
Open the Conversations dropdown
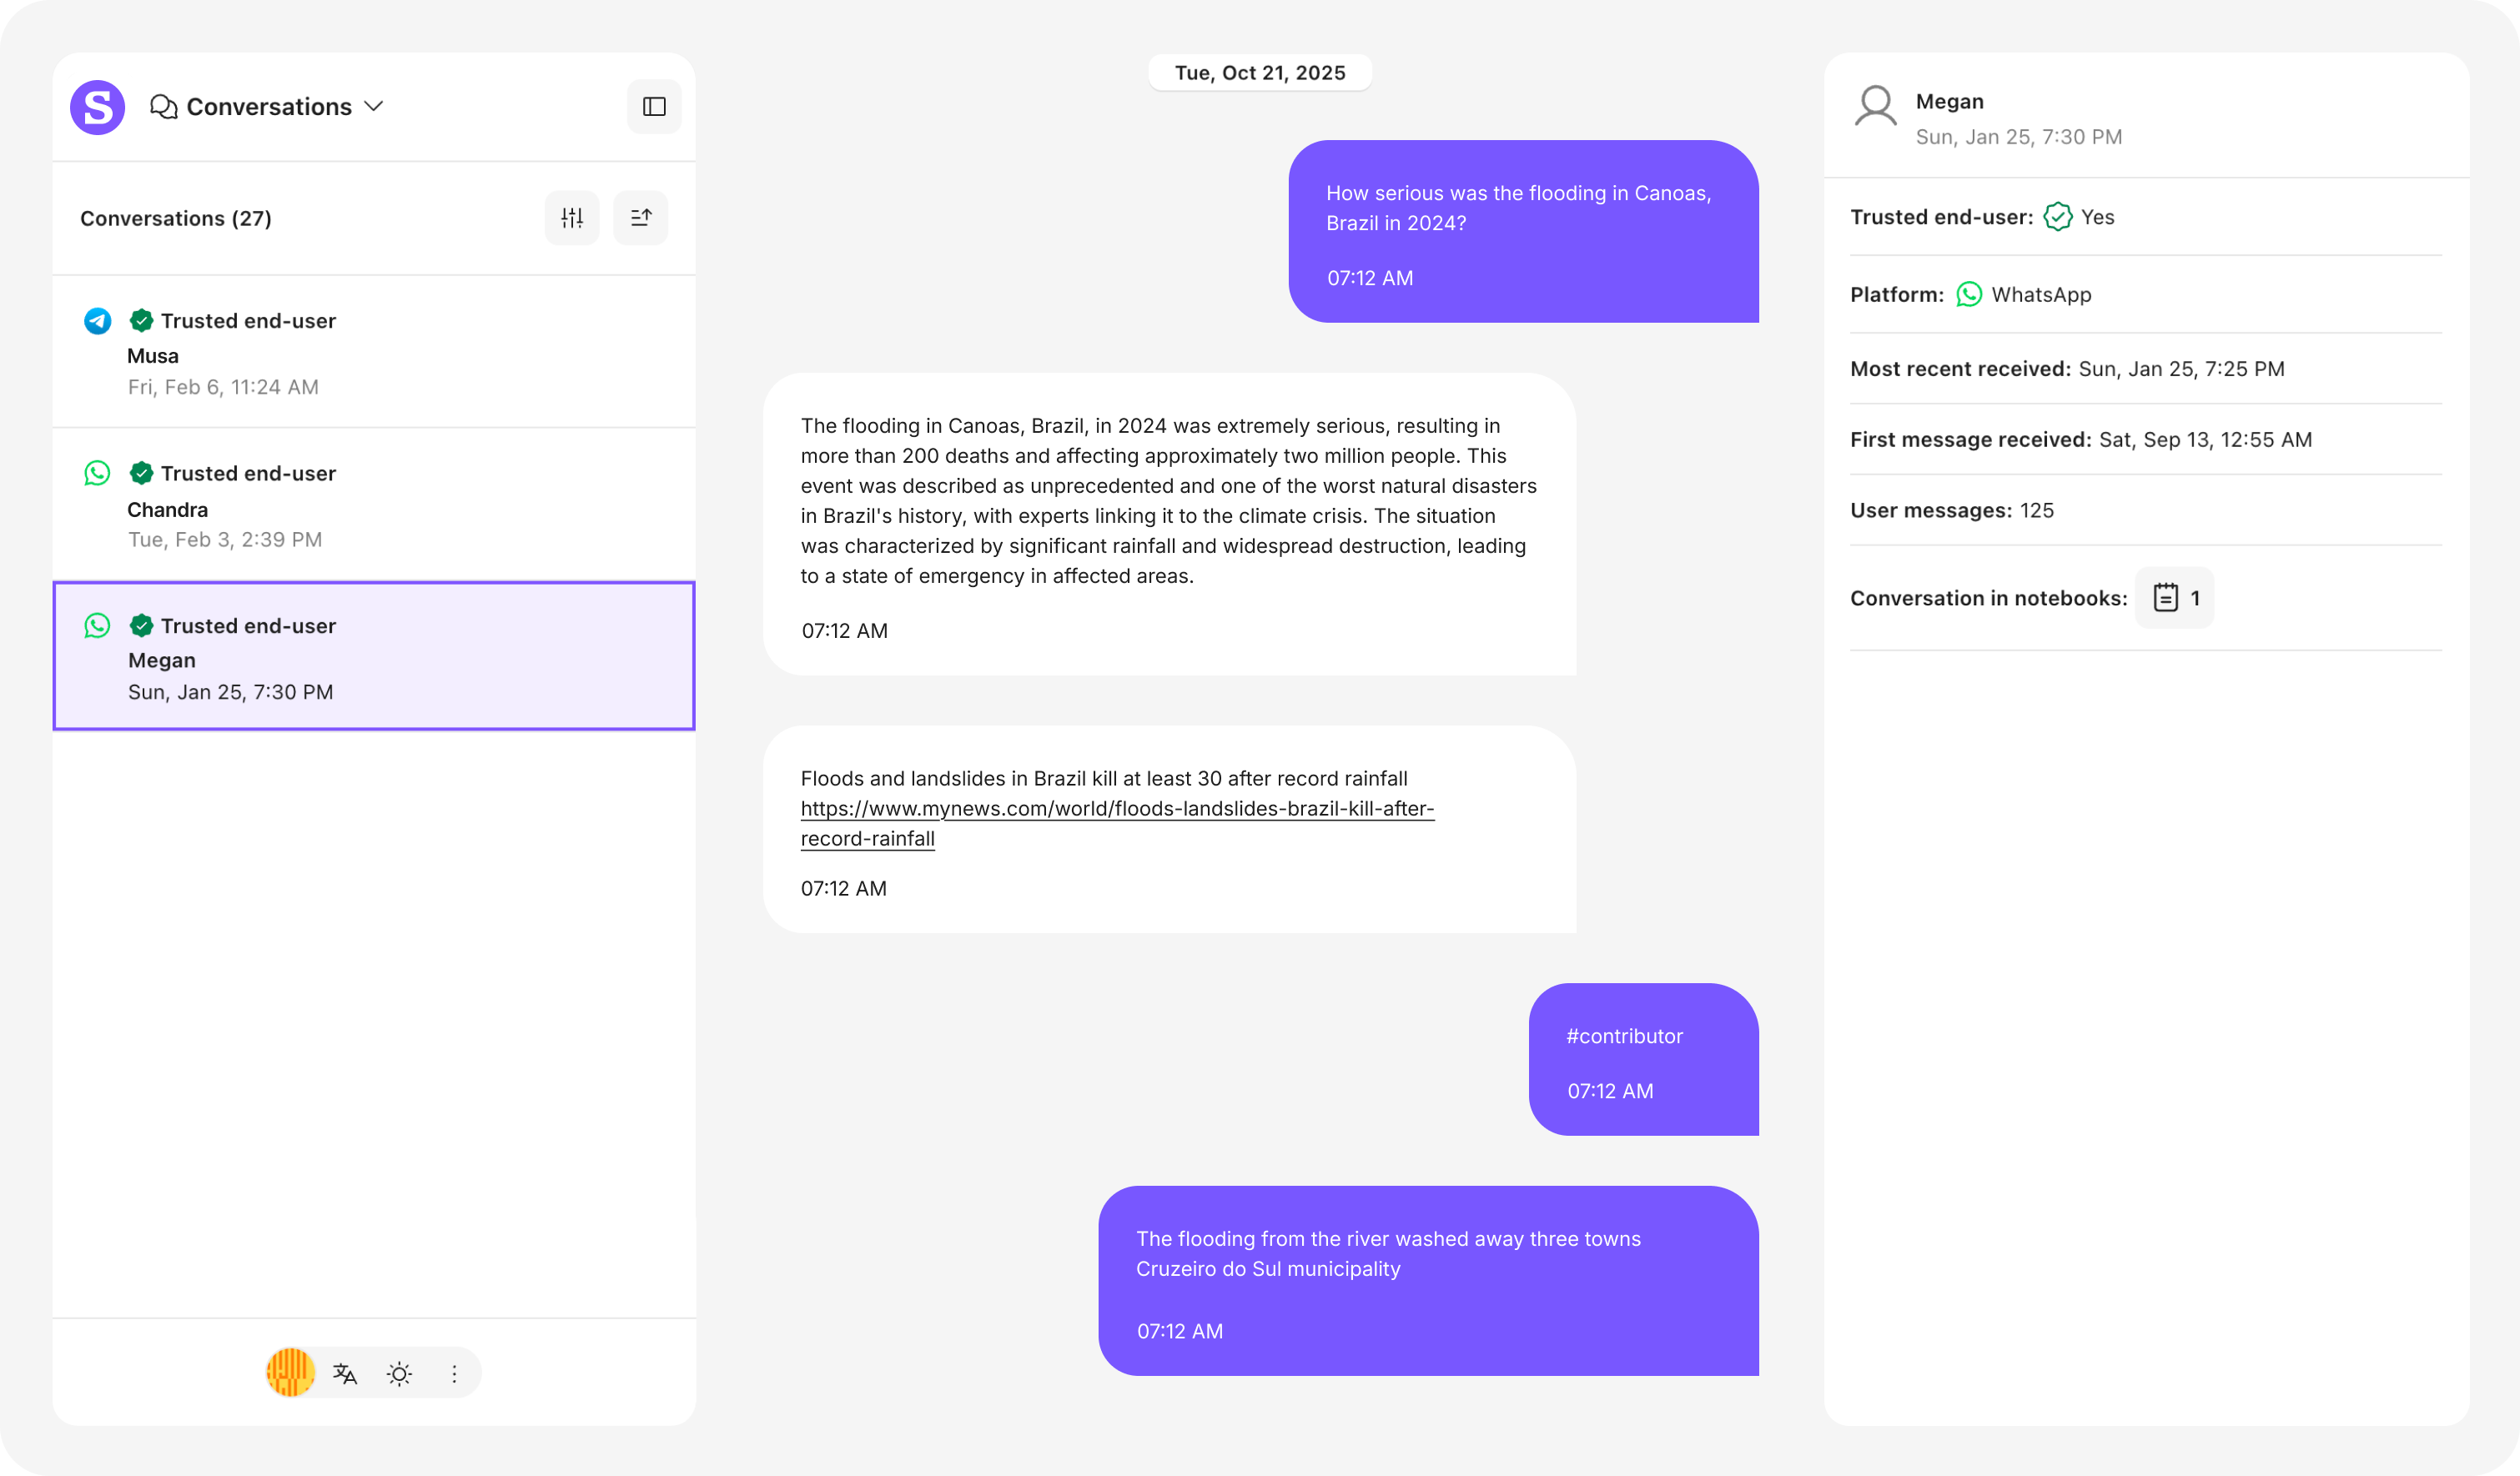(x=376, y=106)
